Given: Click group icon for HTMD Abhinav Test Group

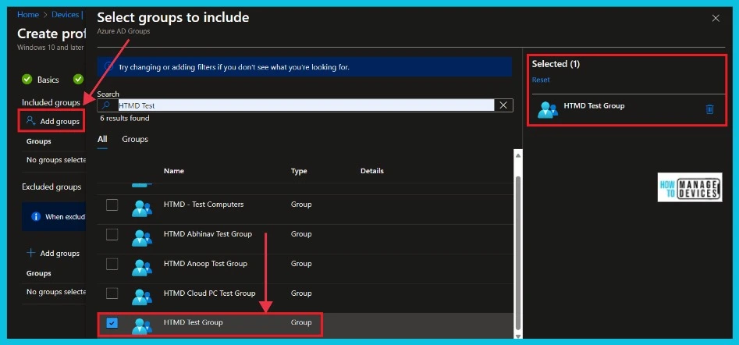Looking at the screenshot, I should click(x=141, y=238).
